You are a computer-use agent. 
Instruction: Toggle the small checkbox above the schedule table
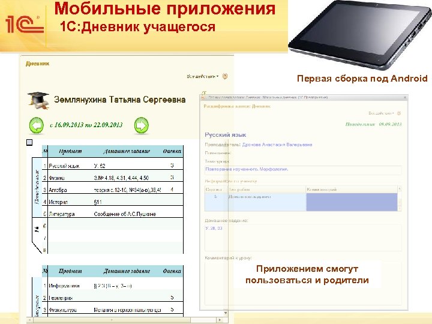[29, 142]
